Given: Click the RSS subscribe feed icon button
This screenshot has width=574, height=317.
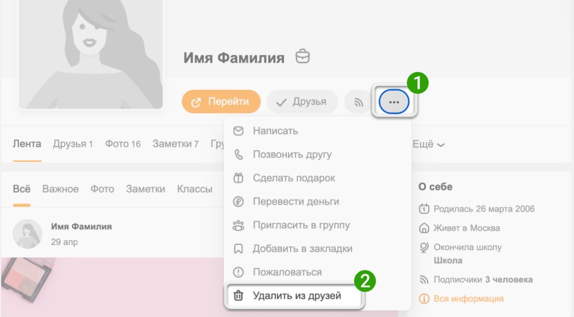Looking at the screenshot, I should click(358, 102).
